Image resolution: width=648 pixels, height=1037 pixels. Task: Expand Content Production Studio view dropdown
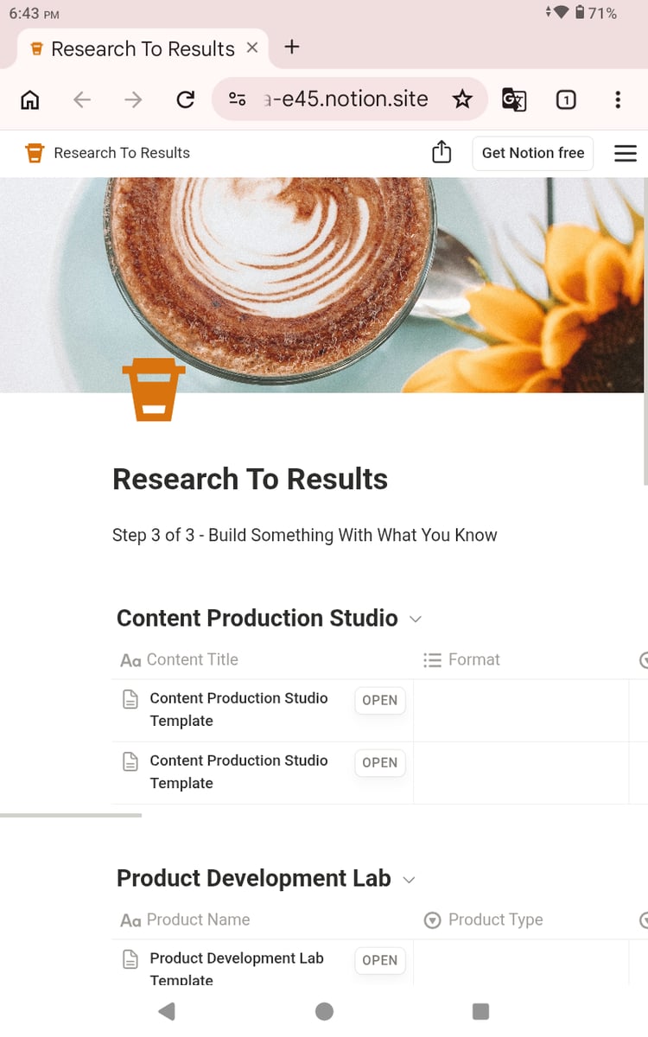coord(415,620)
